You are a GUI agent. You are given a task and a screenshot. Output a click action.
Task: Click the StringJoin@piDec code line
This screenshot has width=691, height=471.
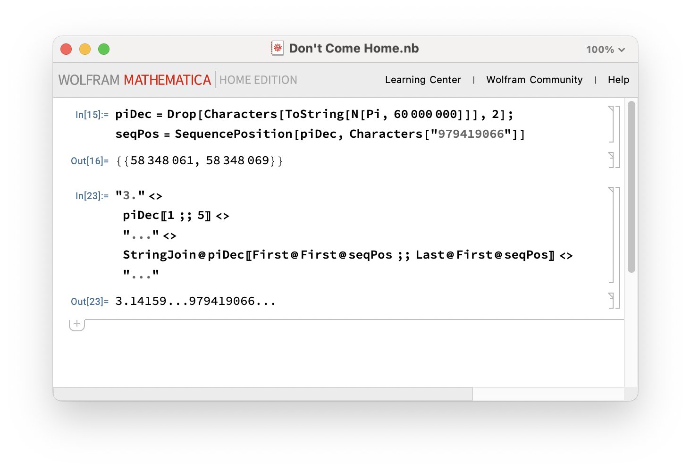[x=348, y=255]
